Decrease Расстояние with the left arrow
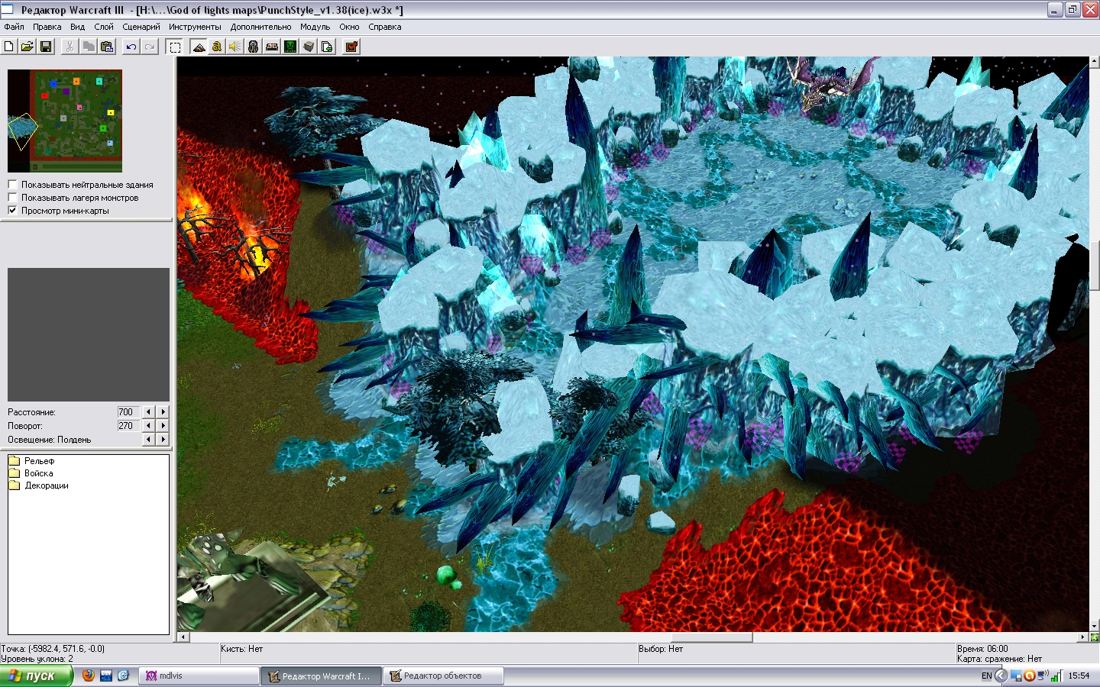 coord(149,412)
